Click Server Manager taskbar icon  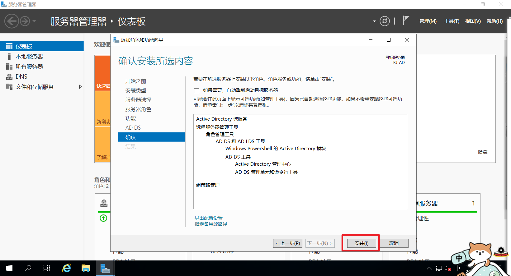[x=105, y=268]
